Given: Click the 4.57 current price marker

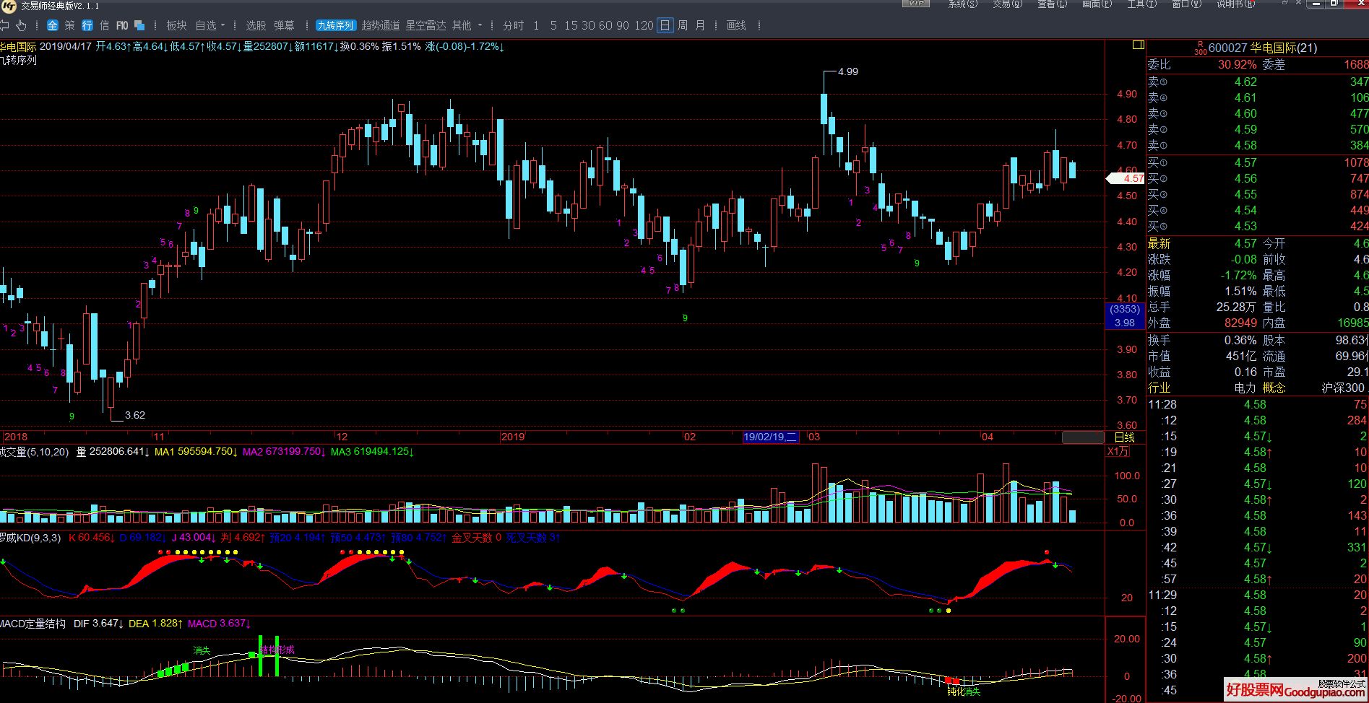Looking at the screenshot, I should pos(1126,178).
